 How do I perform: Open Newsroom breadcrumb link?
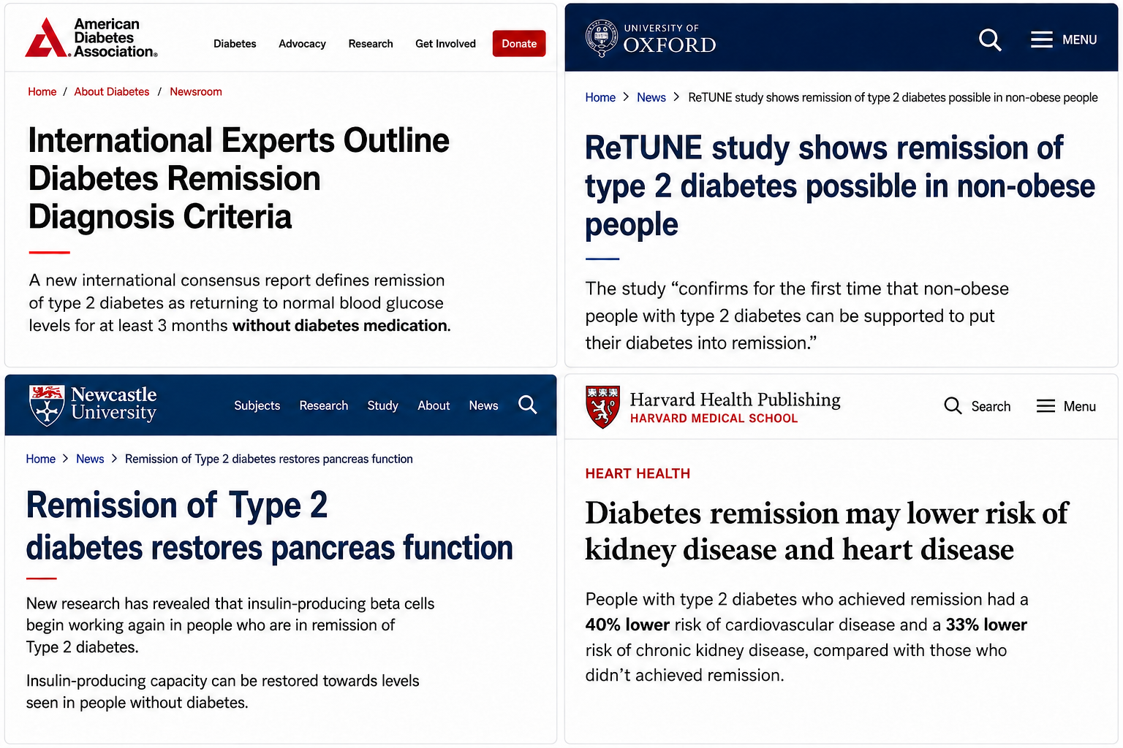point(196,92)
